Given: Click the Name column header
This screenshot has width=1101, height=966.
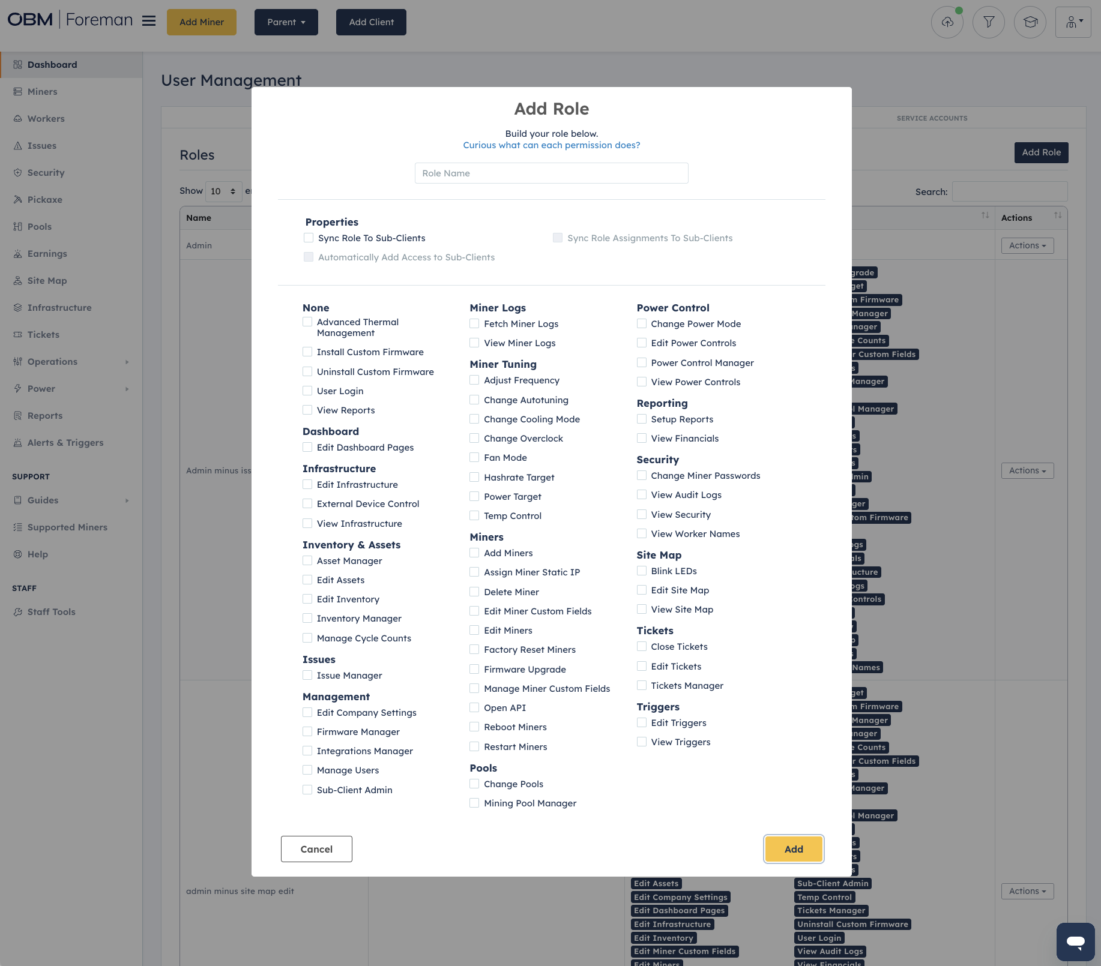Looking at the screenshot, I should (x=199, y=218).
